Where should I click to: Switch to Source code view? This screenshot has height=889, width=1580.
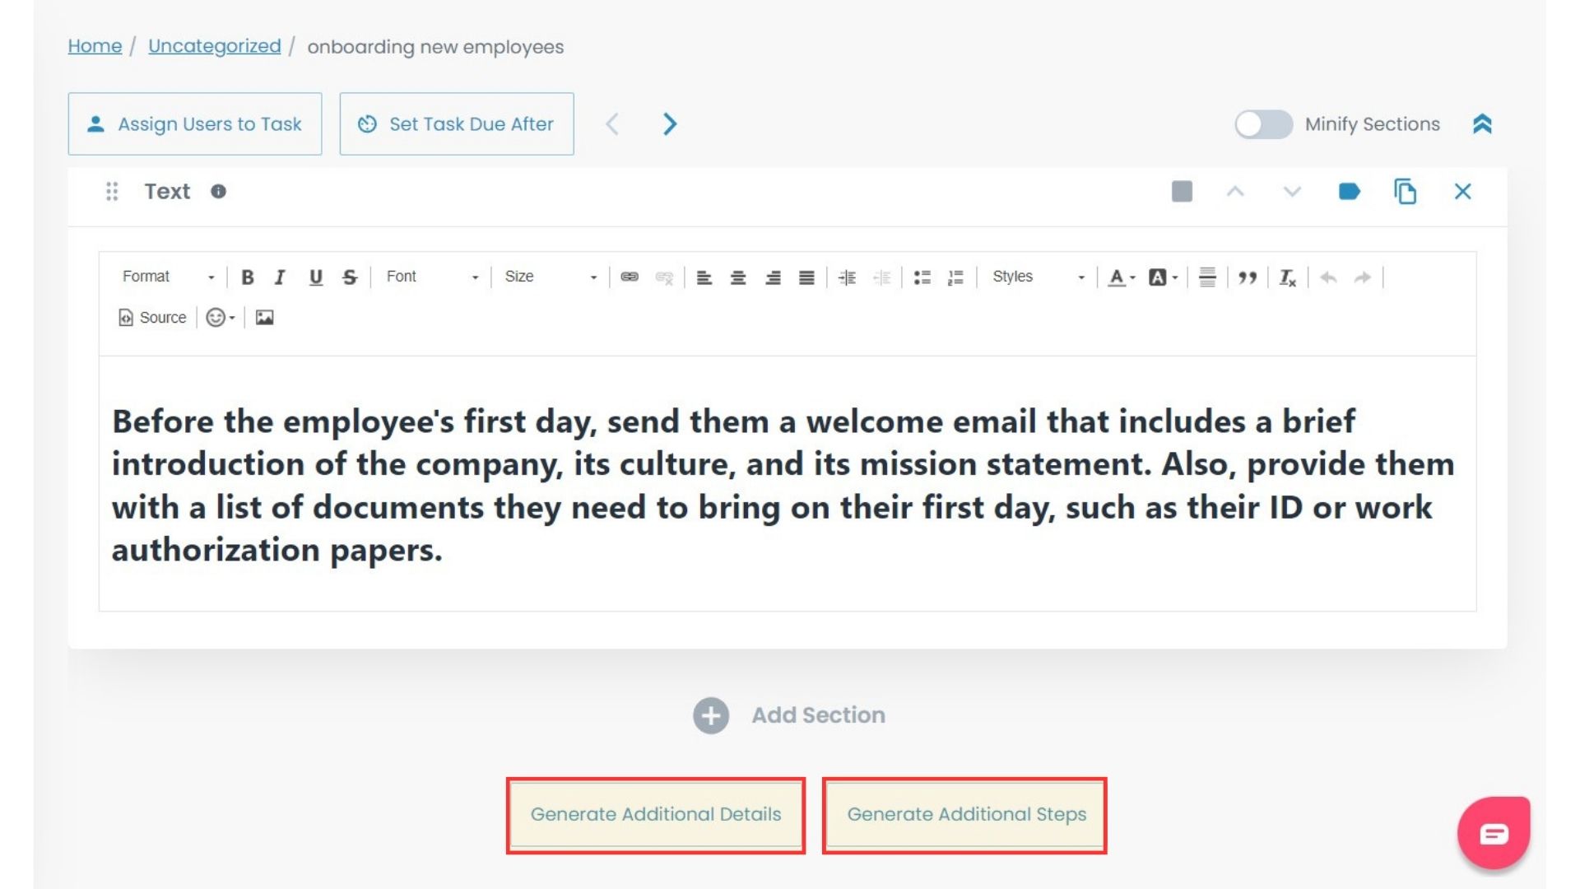click(151, 317)
